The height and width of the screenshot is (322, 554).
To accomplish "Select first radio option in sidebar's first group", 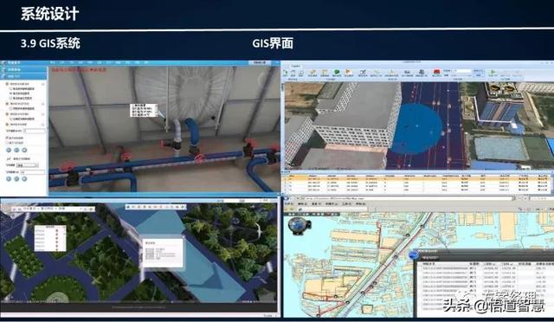I will [x=10, y=88].
